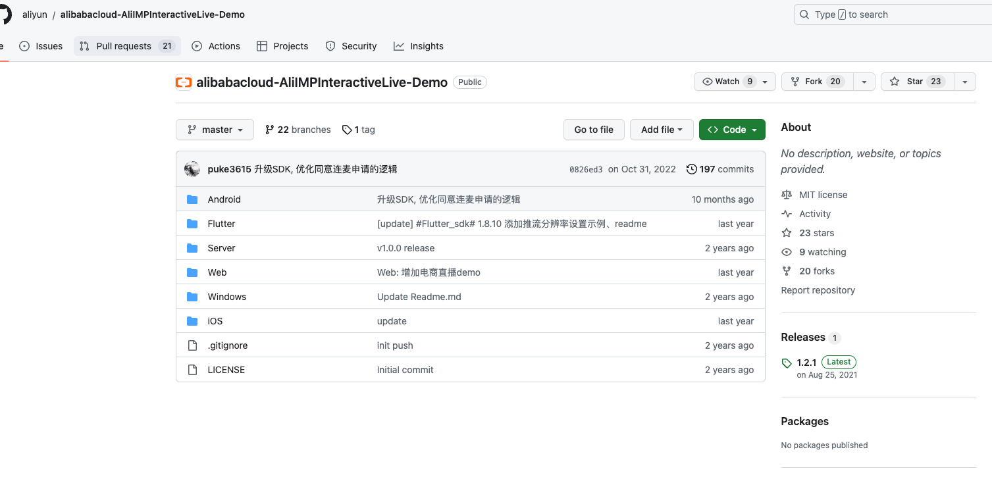
Task: Open the Releases heading link
Action: click(811, 338)
